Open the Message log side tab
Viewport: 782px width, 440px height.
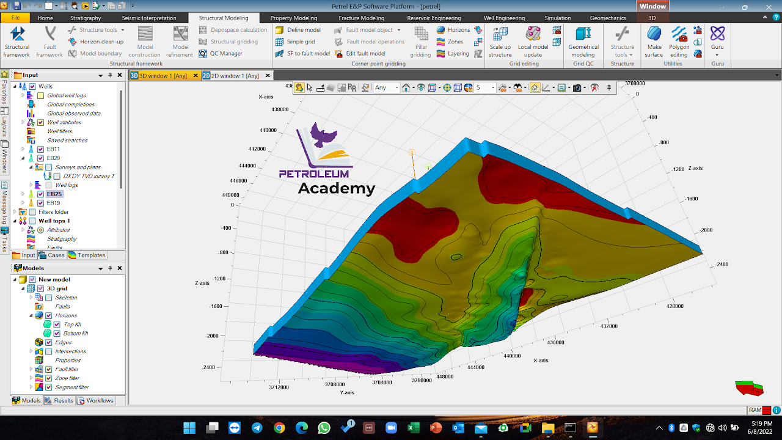click(x=4, y=204)
